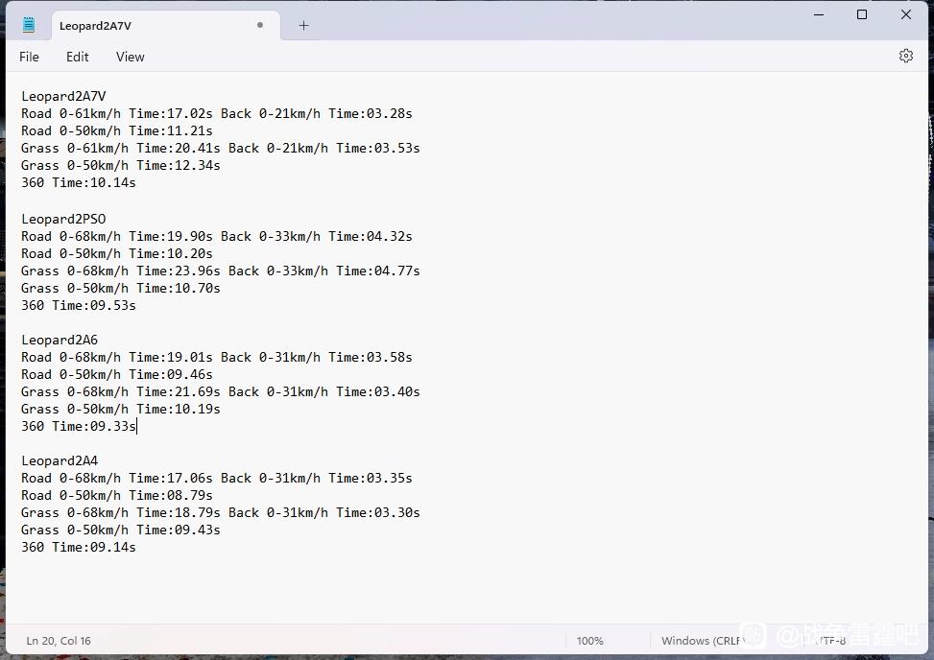The width and height of the screenshot is (934, 660).
Task: Click 'Back 0-31km/h Time:03.30s' text
Action: point(324,512)
